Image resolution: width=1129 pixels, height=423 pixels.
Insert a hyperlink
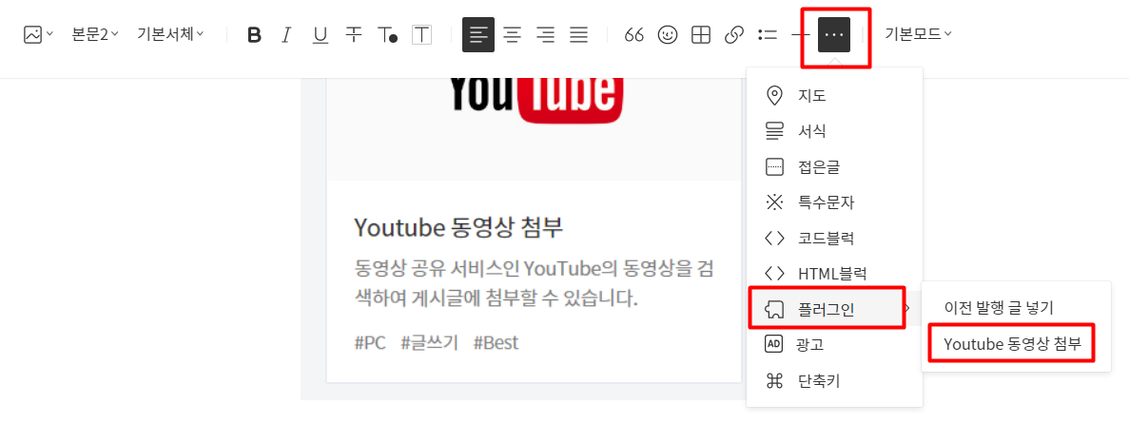click(733, 34)
